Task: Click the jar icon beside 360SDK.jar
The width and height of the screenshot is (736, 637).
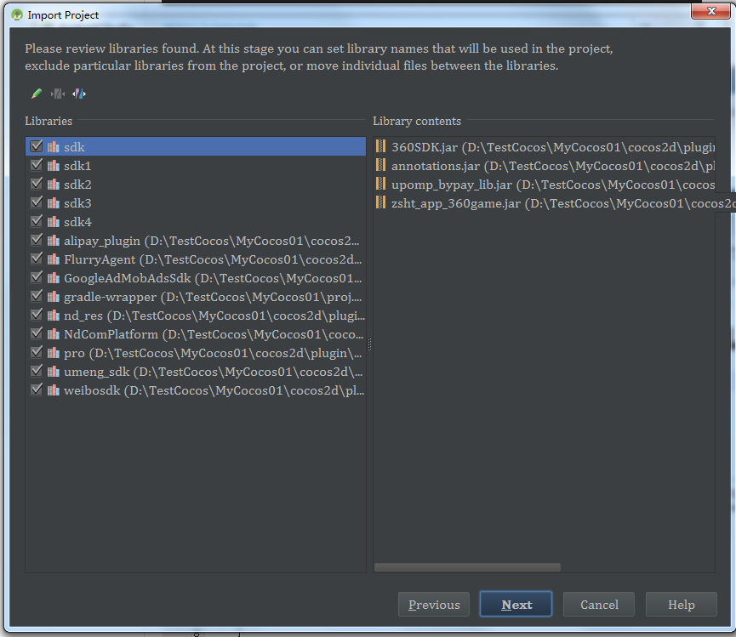Action: [380, 146]
